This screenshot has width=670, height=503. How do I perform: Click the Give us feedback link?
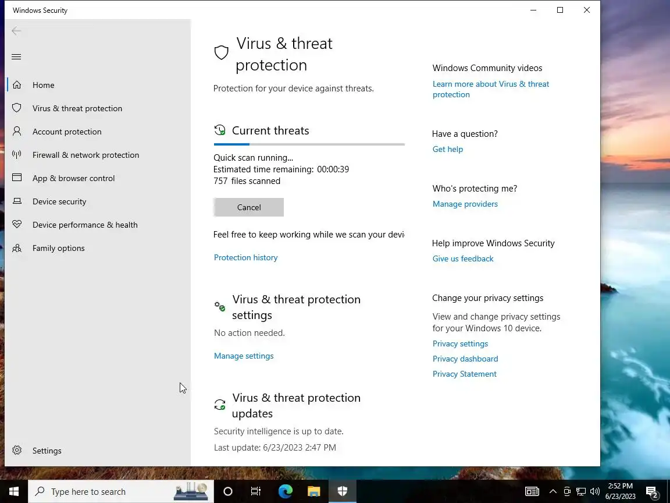(463, 258)
